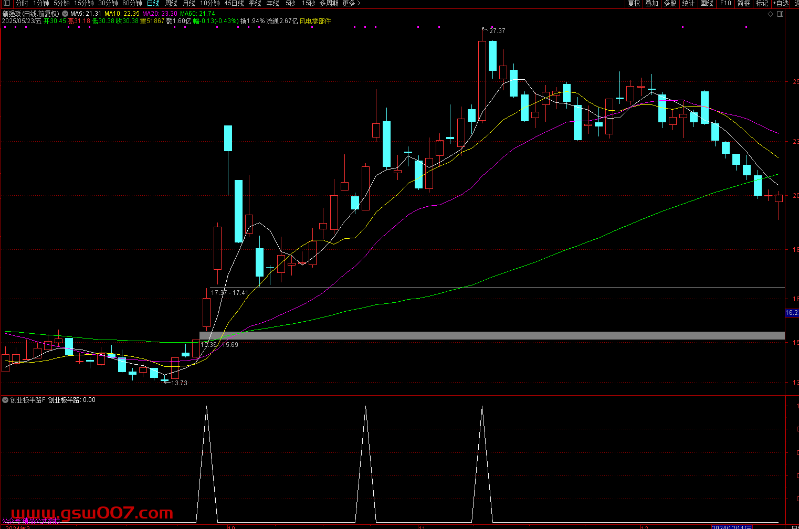Expand the 创业板半路F indicator dropdown
Image resolution: width=799 pixels, height=529 pixels.
(6, 400)
